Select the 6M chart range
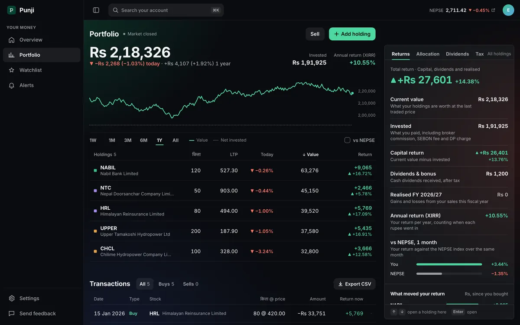Screen dimensions: 520x325 [x=143, y=140]
